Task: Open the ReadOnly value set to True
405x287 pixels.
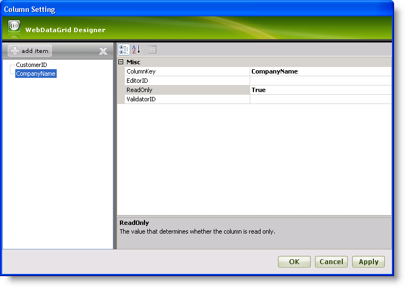Action: pos(321,90)
